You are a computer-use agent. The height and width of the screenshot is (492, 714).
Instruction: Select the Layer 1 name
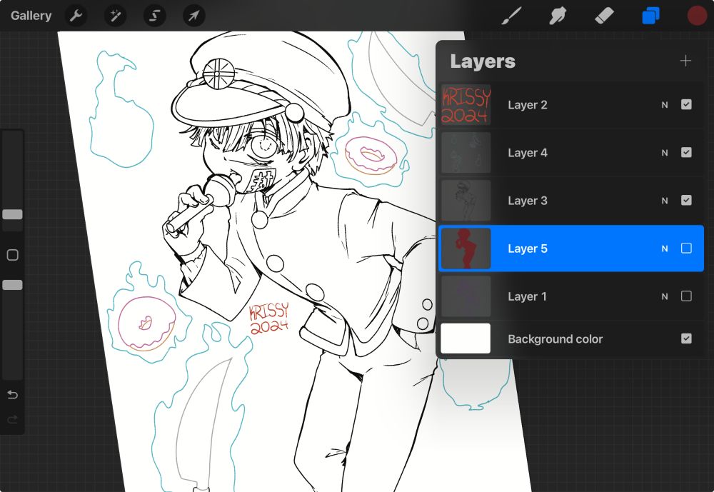[x=527, y=296]
